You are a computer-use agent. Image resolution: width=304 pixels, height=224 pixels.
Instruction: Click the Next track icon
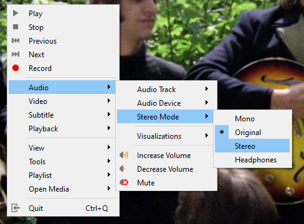(x=16, y=54)
